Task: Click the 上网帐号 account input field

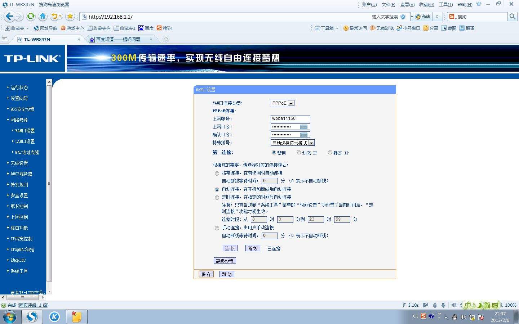Action: [x=290, y=118]
